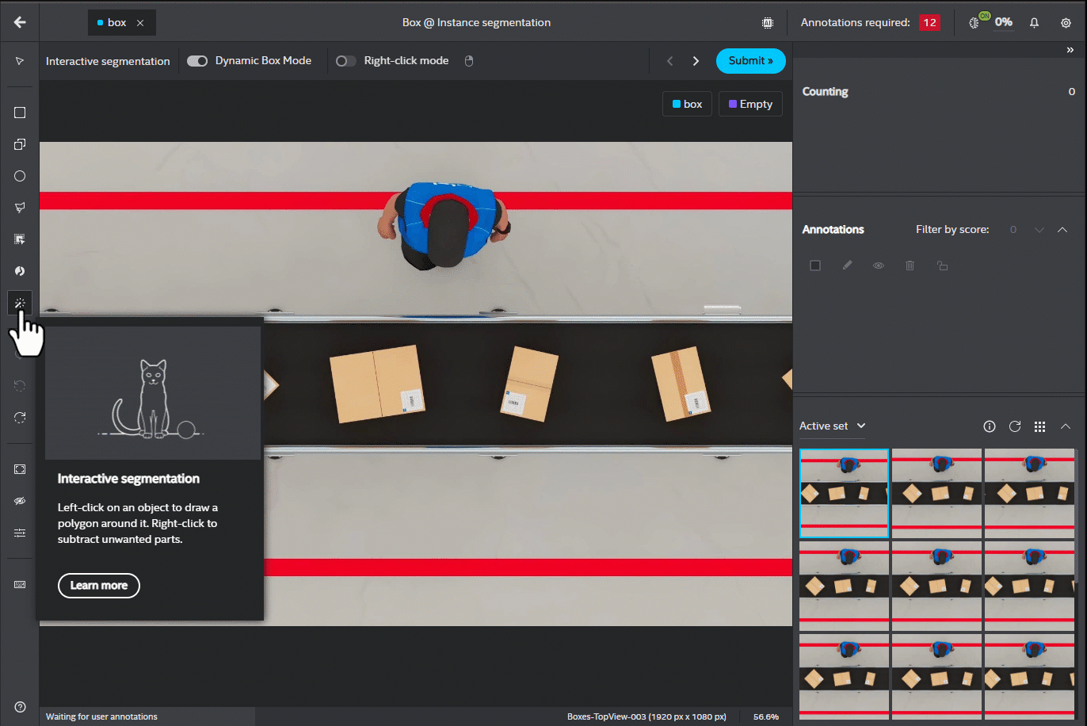1087x726 pixels.
Task: Go to the next image arrow
Action: click(x=696, y=61)
